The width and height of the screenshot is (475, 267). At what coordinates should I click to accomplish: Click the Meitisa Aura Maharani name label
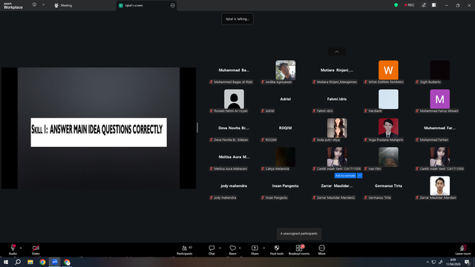click(229, 168)
